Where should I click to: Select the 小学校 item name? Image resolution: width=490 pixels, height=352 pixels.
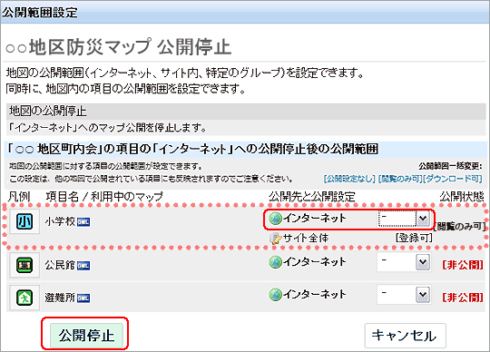pos(60,221)
